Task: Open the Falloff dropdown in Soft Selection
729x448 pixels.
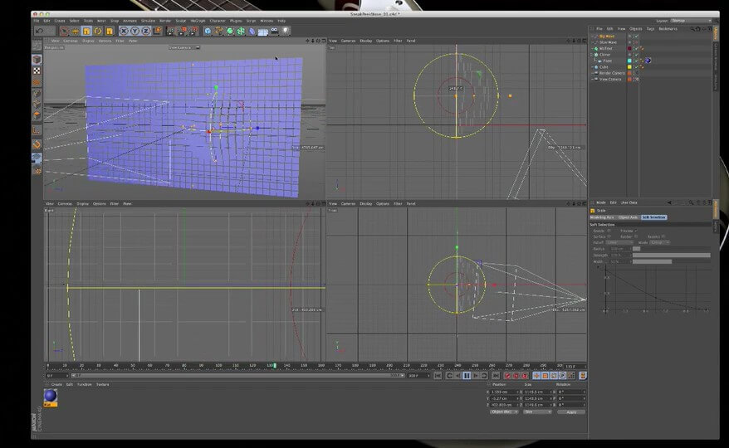Action: [619, 242]
